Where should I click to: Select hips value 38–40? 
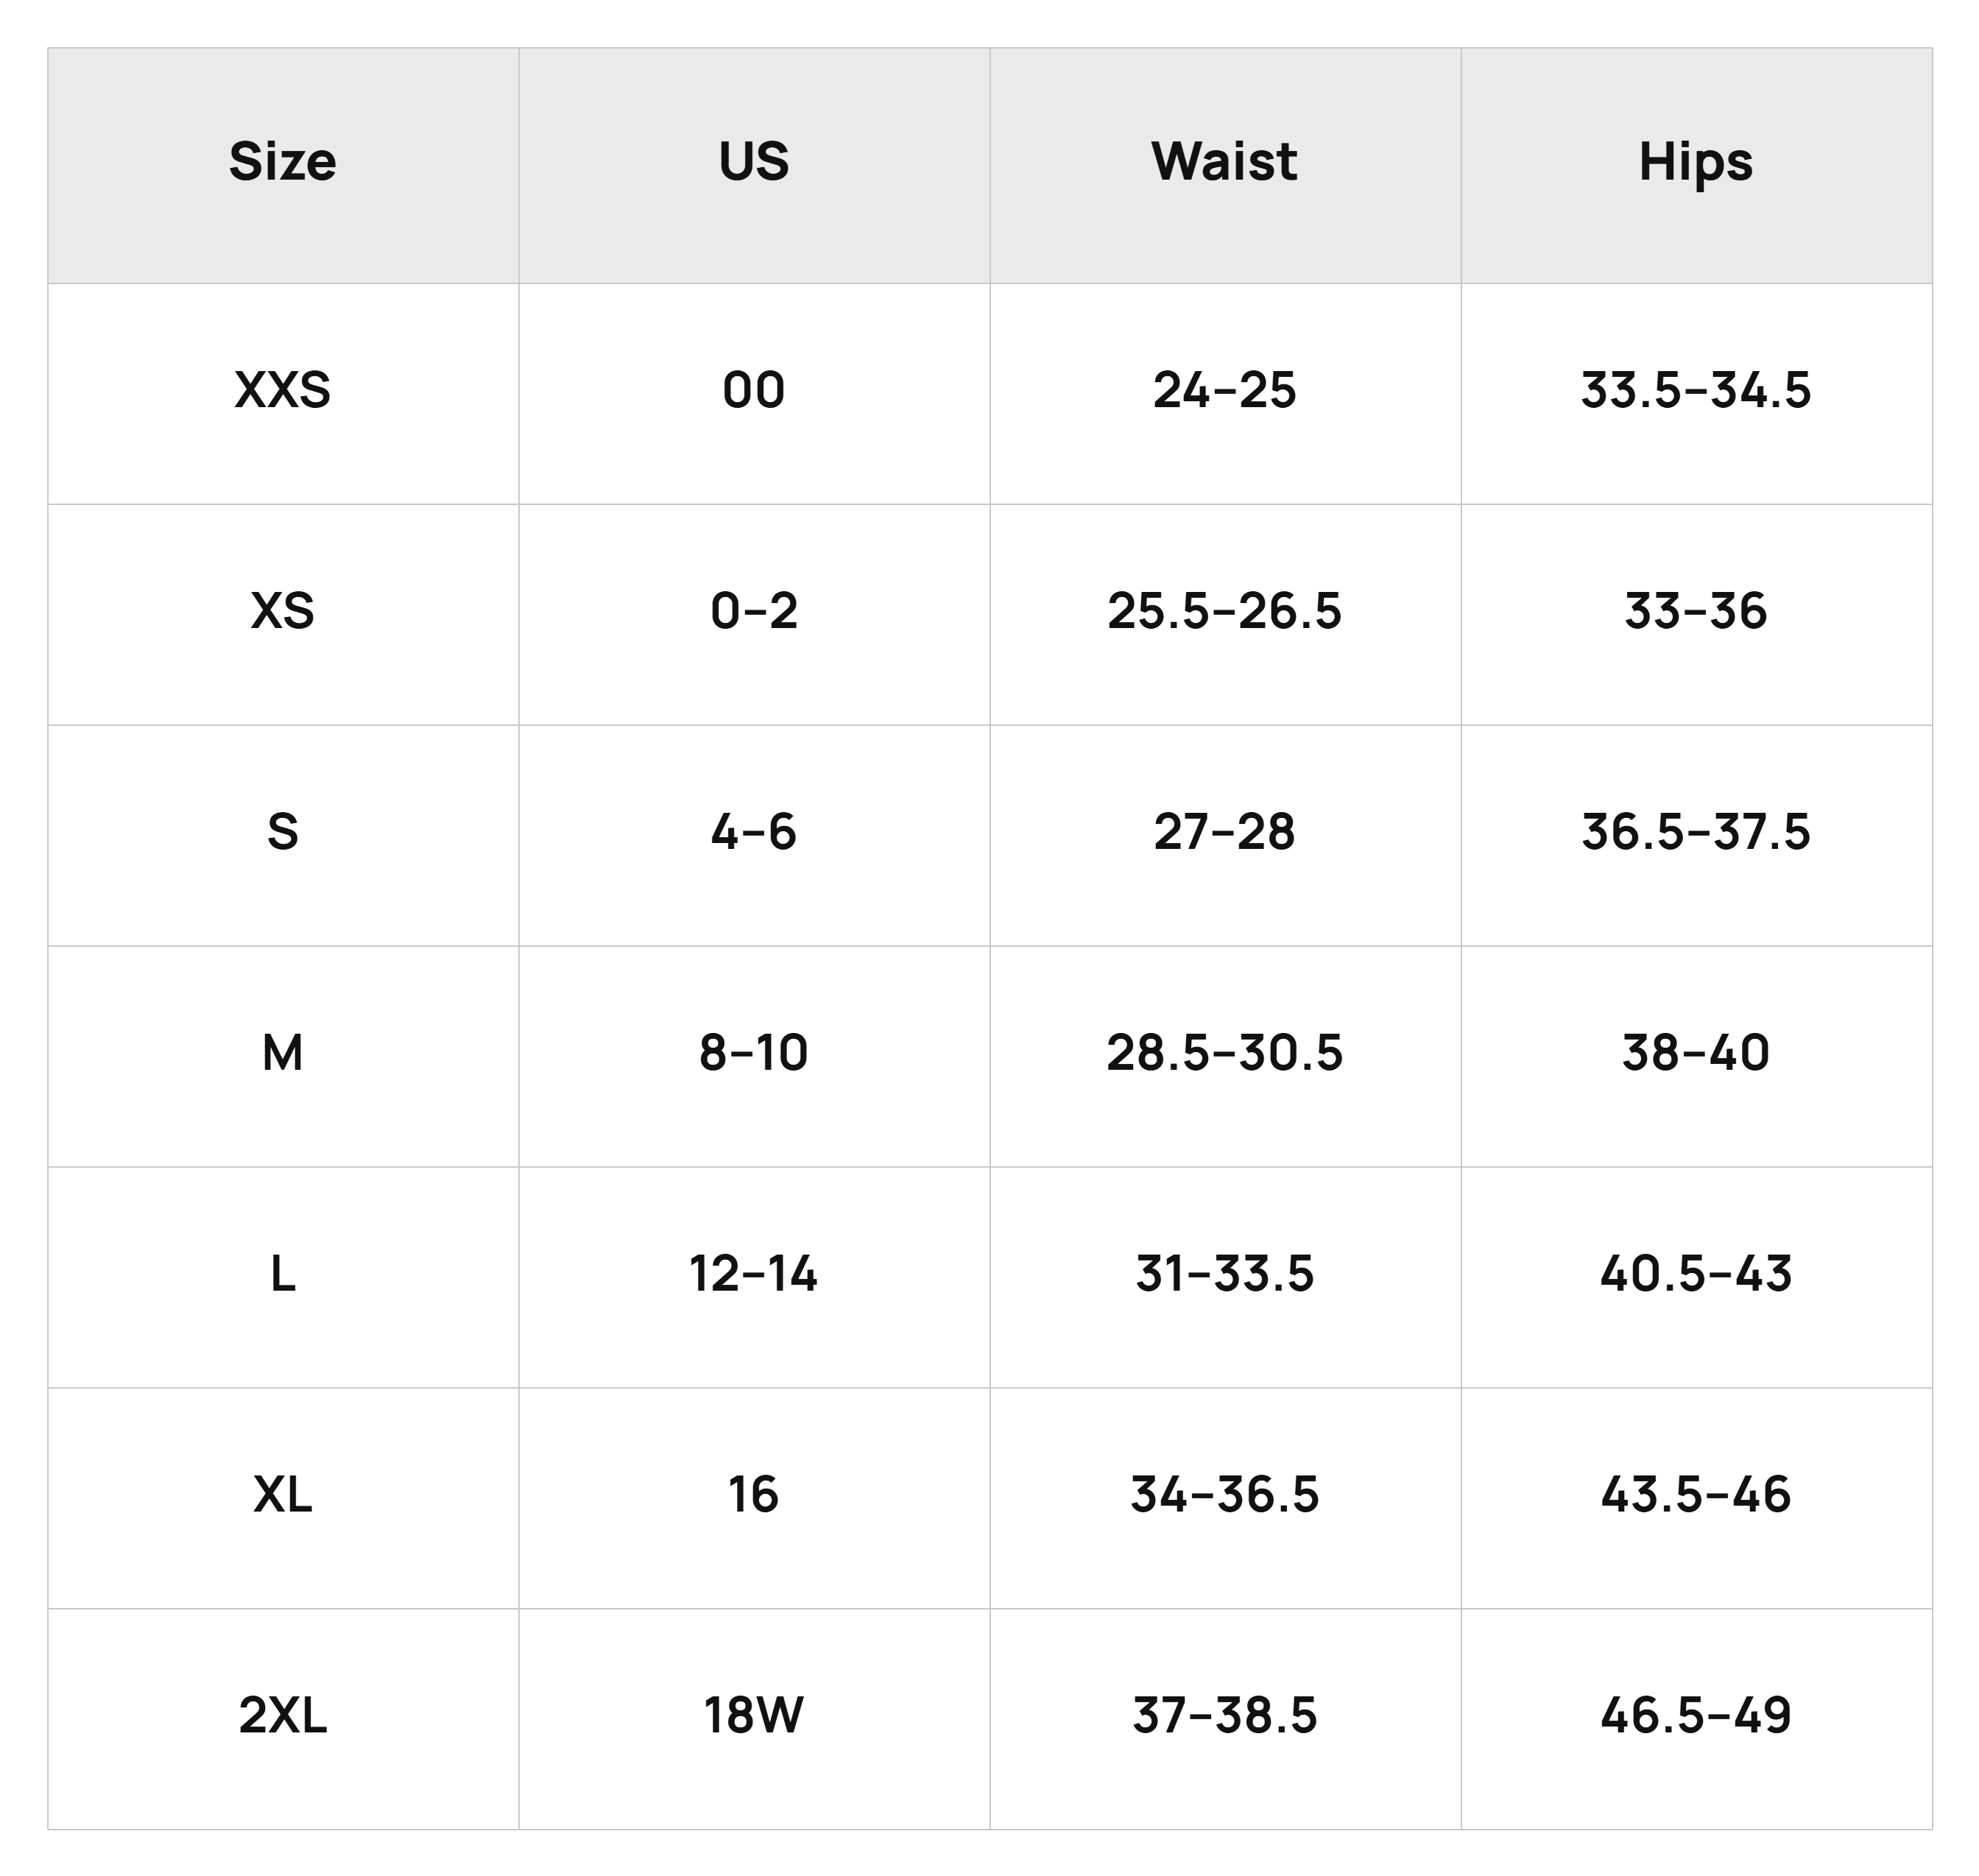[x=1696, y=1056]
